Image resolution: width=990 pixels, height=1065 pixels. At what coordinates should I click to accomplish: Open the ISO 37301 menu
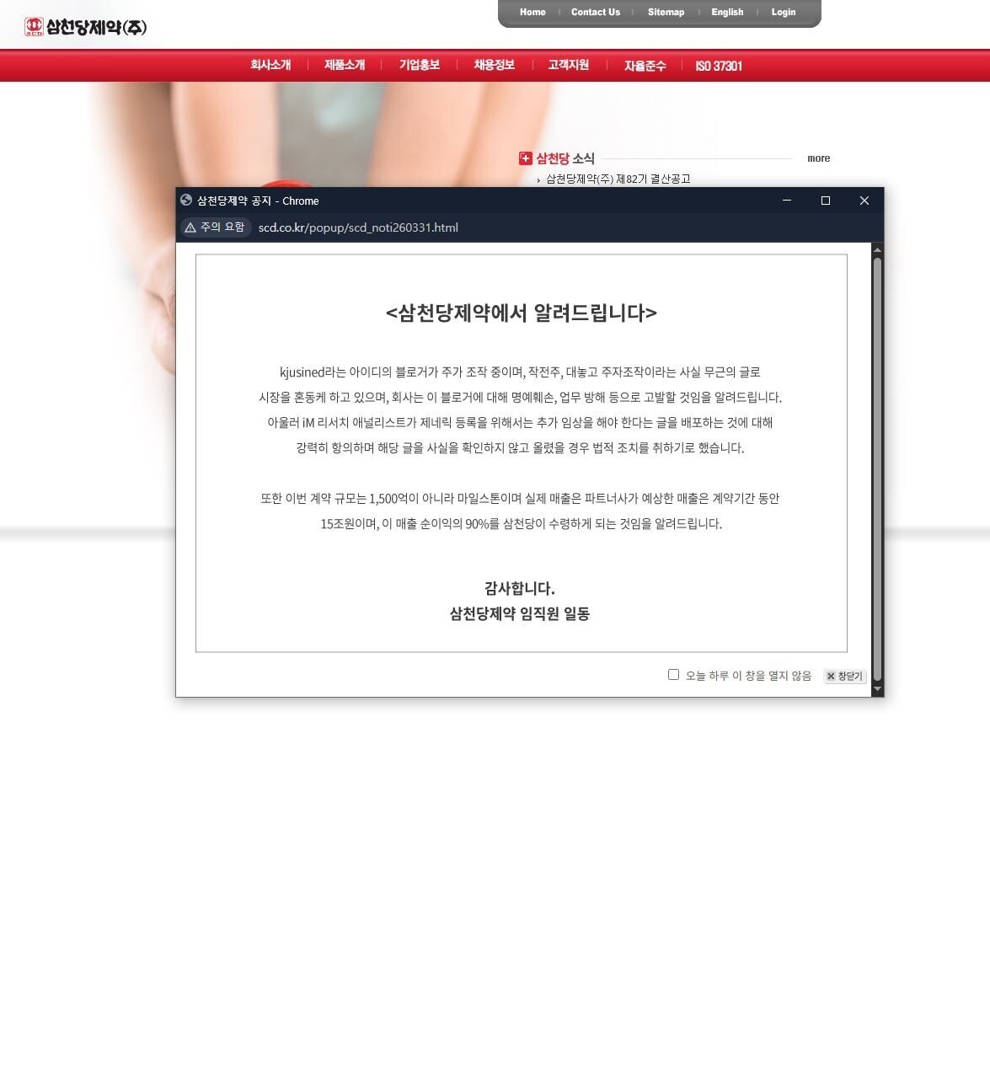719,66
